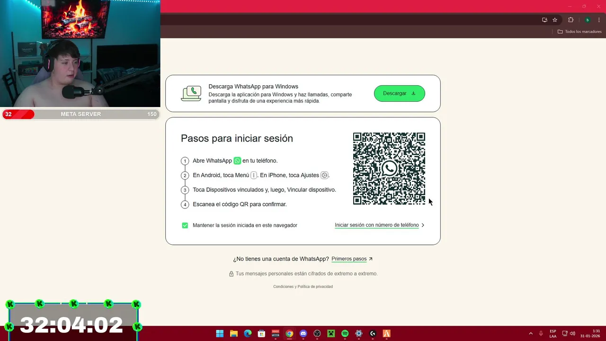Open File Explorer from taskbar
The height and width of the screenshot is (341, 606).
(x=233, y=333)
